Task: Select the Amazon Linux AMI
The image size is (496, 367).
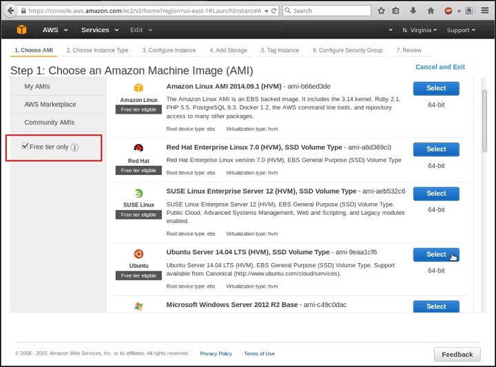Action: coord(436,89)
